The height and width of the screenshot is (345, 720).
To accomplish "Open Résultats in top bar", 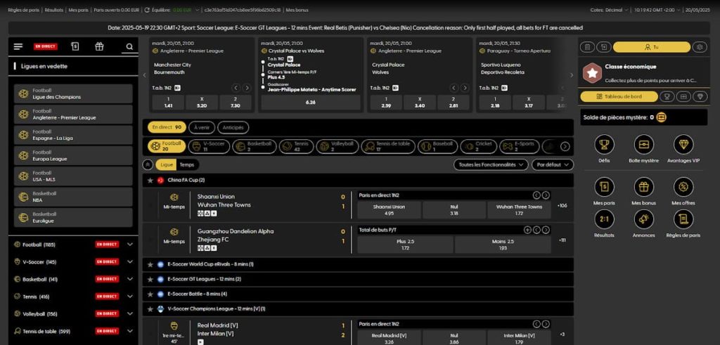I will [53, 10].
